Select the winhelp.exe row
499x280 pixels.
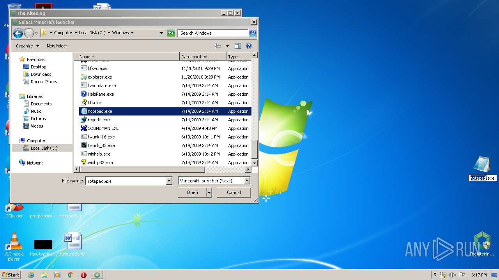165,154
